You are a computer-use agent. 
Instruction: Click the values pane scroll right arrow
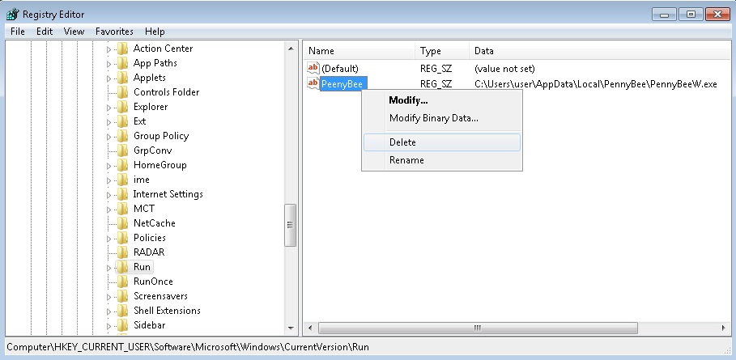(724, 328)
